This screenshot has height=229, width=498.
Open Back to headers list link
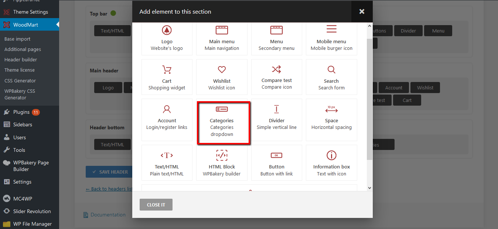pyautogui.click(x=109, y=189)
